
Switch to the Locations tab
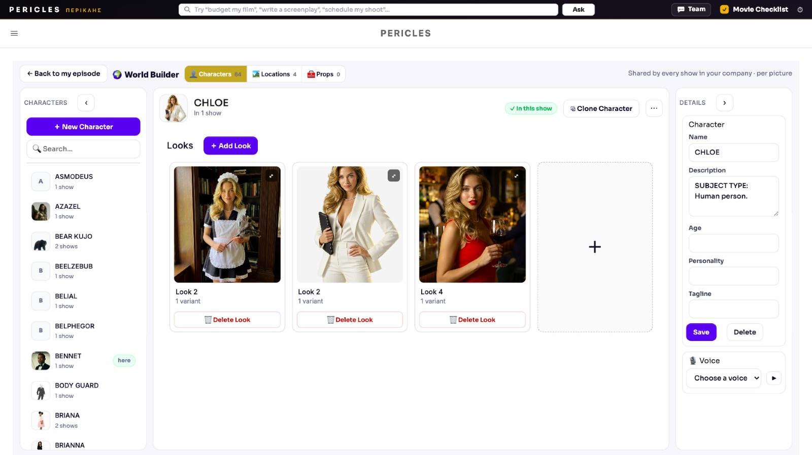click(274, 74)
